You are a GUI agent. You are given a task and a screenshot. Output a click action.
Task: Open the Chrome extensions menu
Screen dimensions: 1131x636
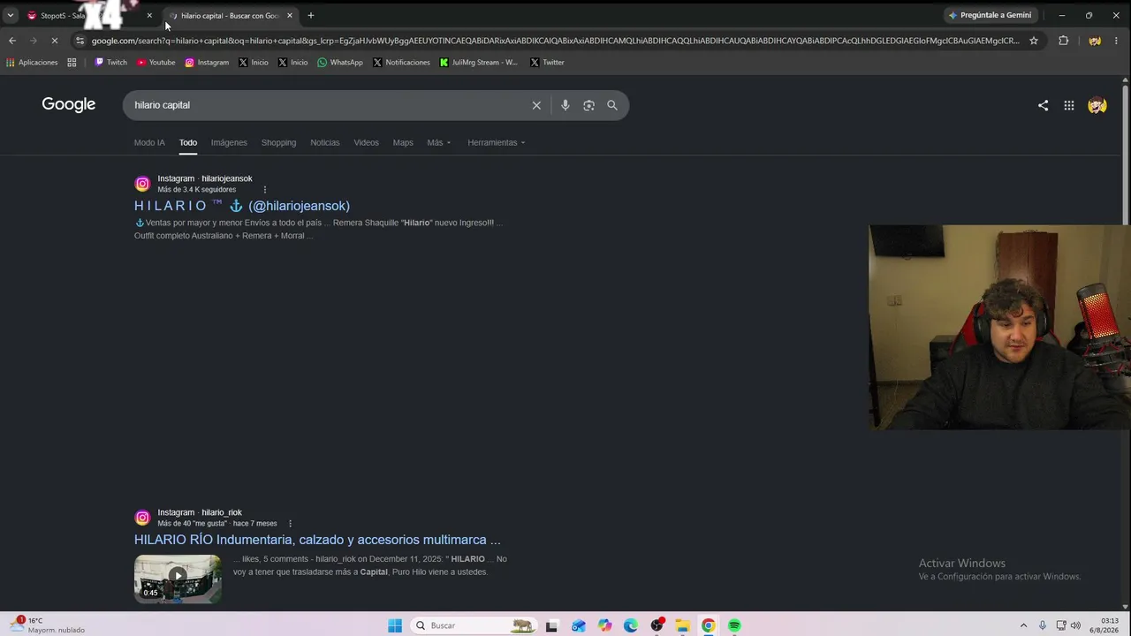(1063, 41)
